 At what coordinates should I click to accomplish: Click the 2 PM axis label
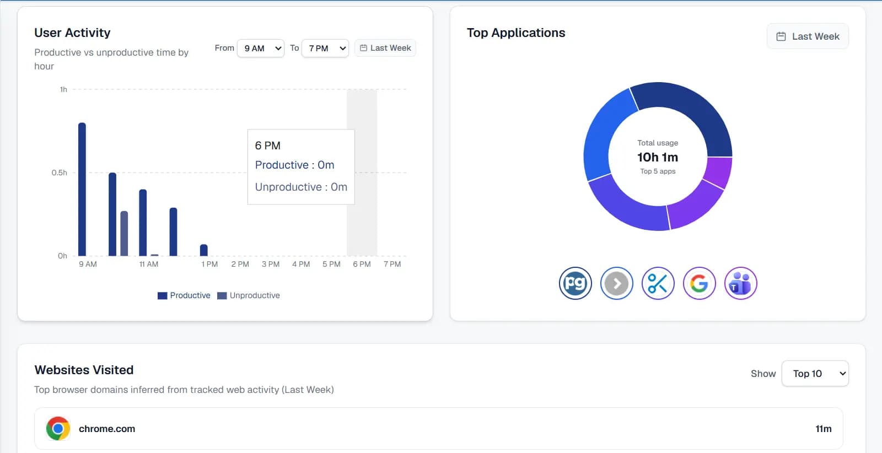pyautogui.click(x=240, y=265)
